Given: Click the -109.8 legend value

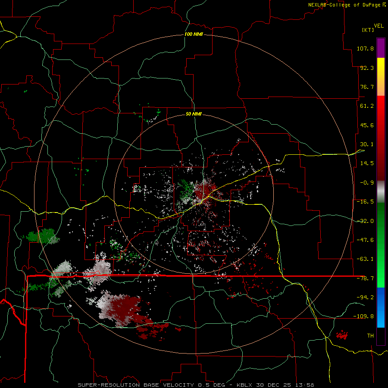Looking at the screenshot, I should 363,316.
